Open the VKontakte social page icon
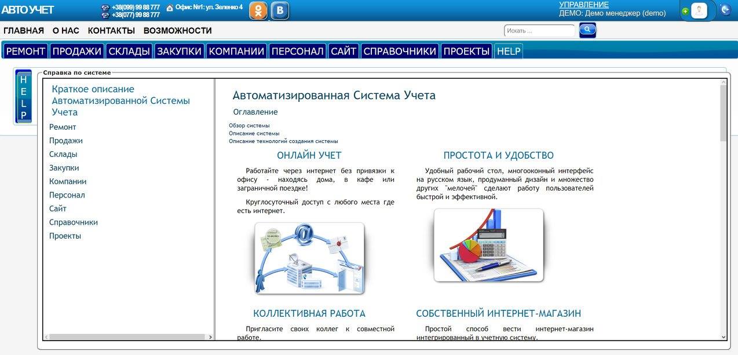The height and width of the screenshot is (355, 738). [x=280, y=10]
